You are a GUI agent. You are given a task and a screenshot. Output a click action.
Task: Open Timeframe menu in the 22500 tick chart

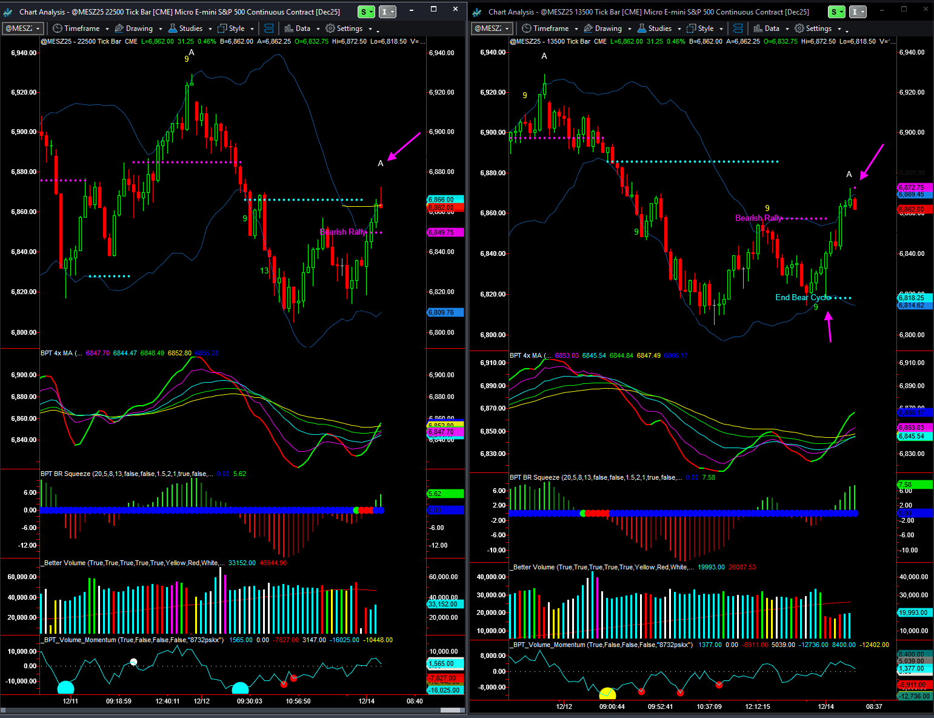pos(81,29)
